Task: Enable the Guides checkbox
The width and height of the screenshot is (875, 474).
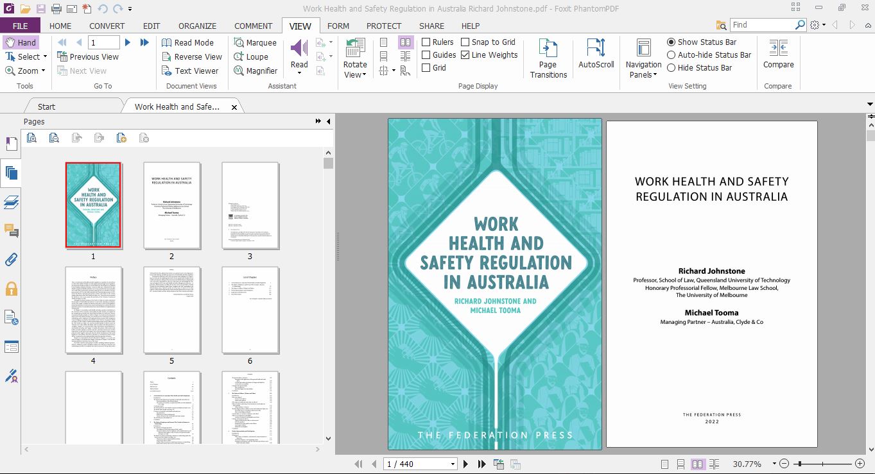Action: tap(426, 55)
